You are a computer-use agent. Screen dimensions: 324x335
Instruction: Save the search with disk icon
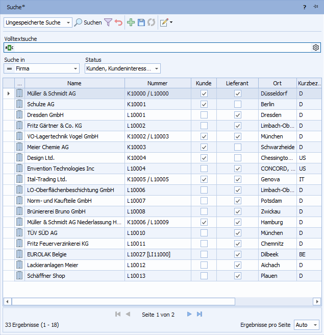click(141, 22)
